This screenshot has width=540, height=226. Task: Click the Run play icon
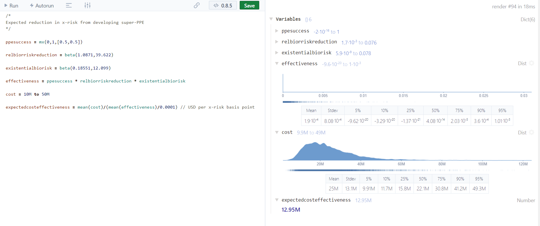[6, 5]
